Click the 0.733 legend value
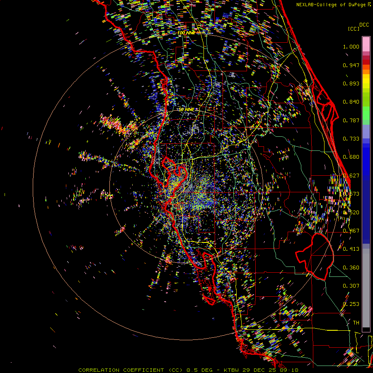The width and height of the screenshot is (373, 373). click(x=351, y=139)
